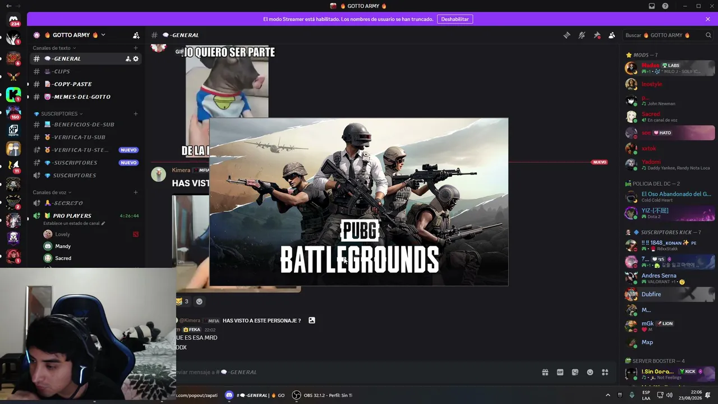Join the SECRETO voice channel

(x=86, y=203)
